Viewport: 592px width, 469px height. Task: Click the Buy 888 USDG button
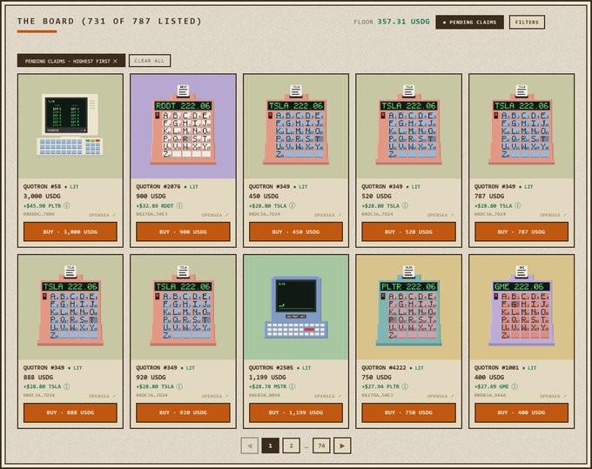coord(71,412)
